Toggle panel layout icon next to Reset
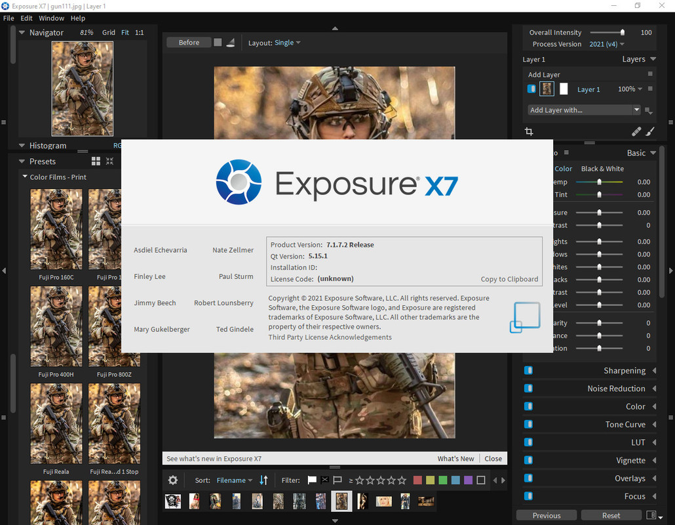The image size is (675, 525). (x=651, y=515)
